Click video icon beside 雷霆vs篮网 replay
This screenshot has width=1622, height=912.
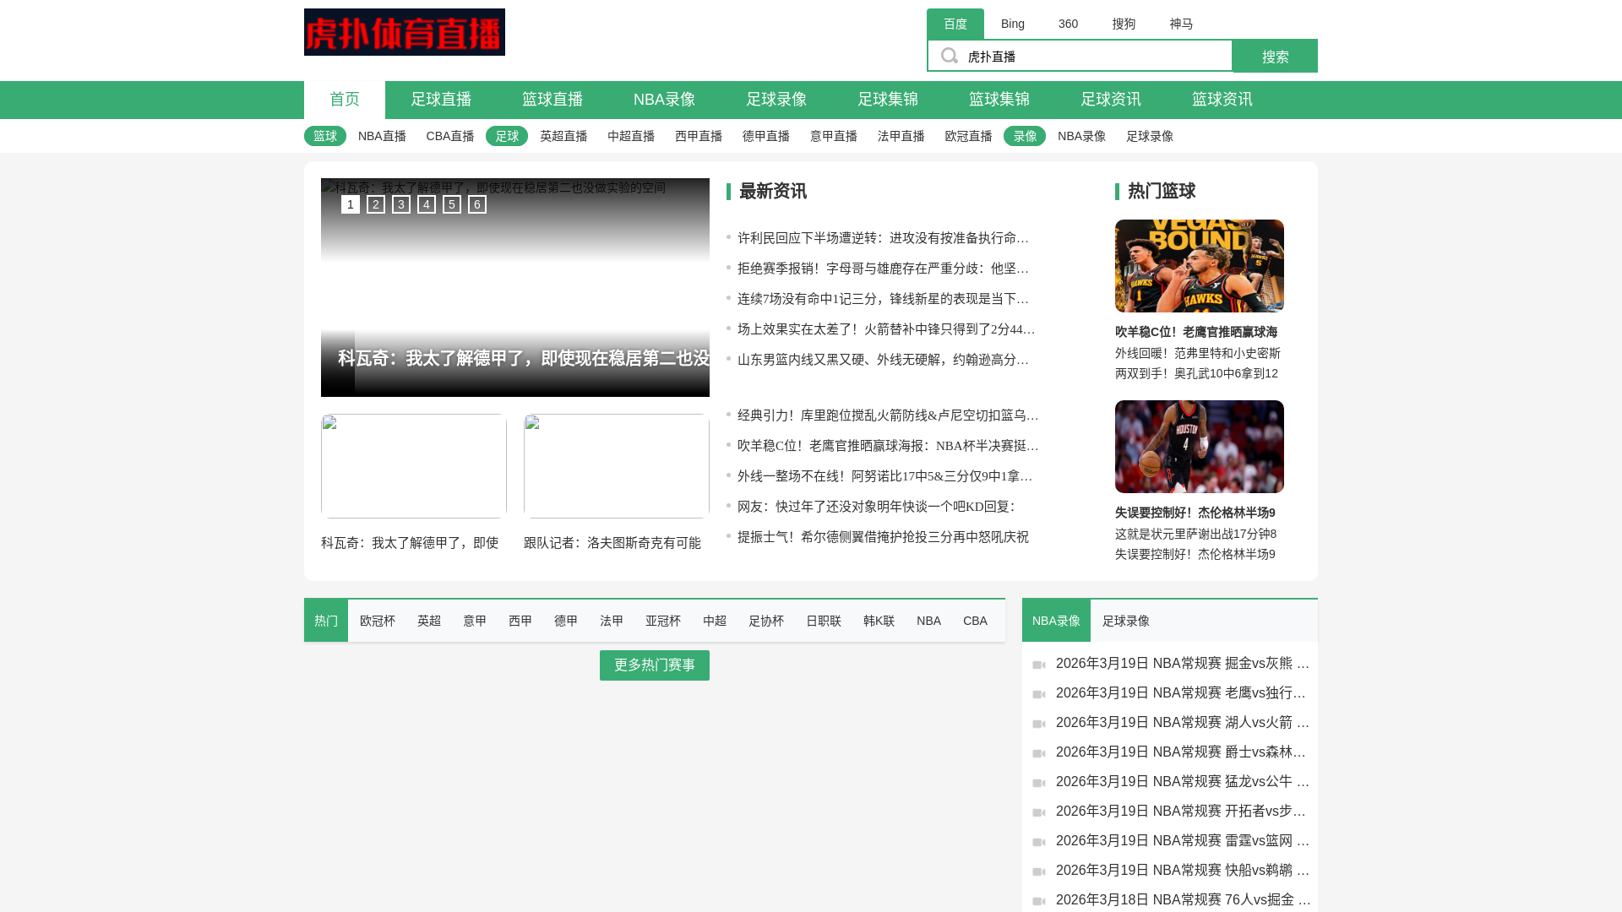click(x=1039, y=842)
